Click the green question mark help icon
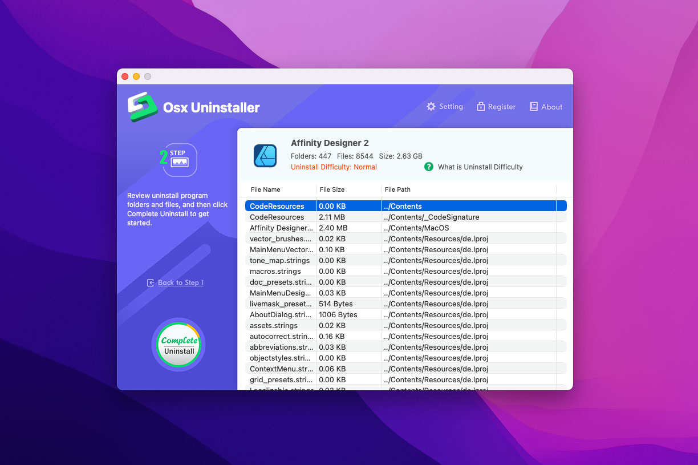The width and height of the screenshot is (698, 465). pyautogui.click(x=429, y=167)
